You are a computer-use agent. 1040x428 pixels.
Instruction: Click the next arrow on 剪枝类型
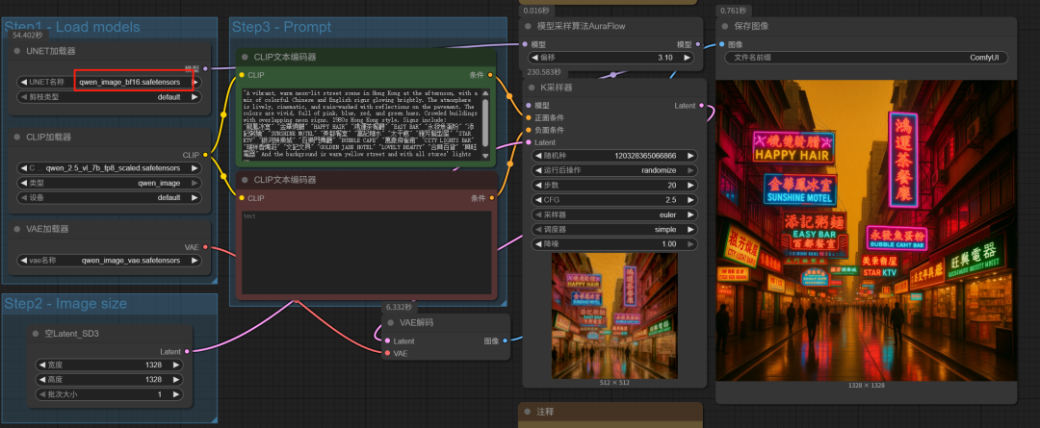(195, 97)
